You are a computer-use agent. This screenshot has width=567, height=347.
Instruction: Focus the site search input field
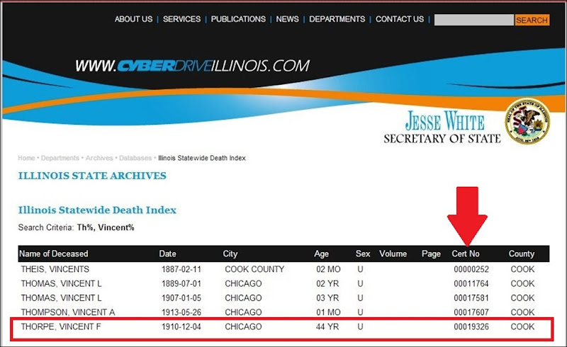[474, 20]
